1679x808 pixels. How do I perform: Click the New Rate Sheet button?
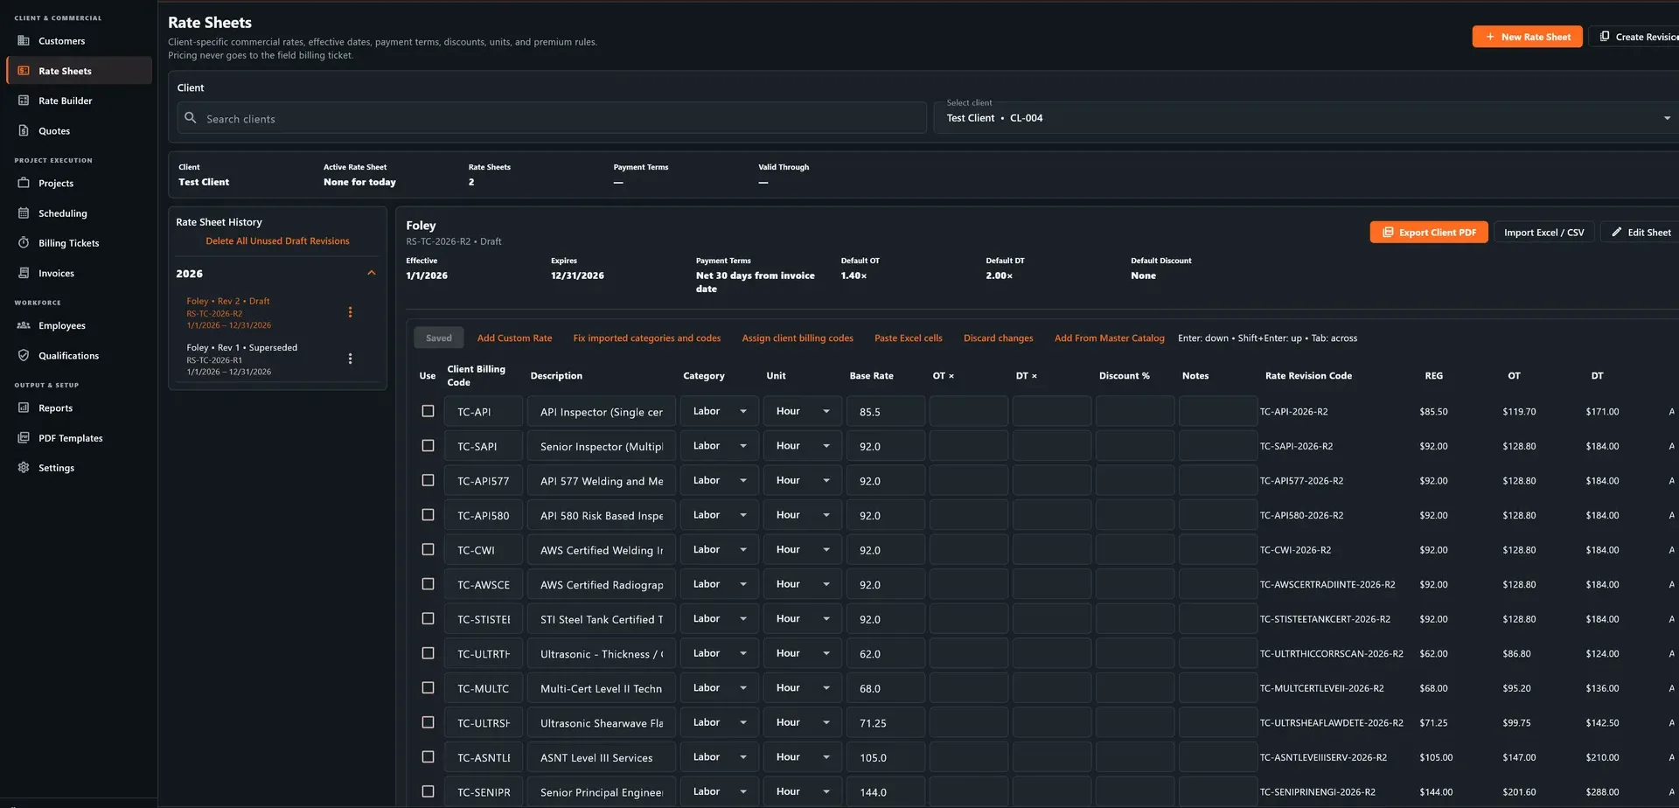1527,37
